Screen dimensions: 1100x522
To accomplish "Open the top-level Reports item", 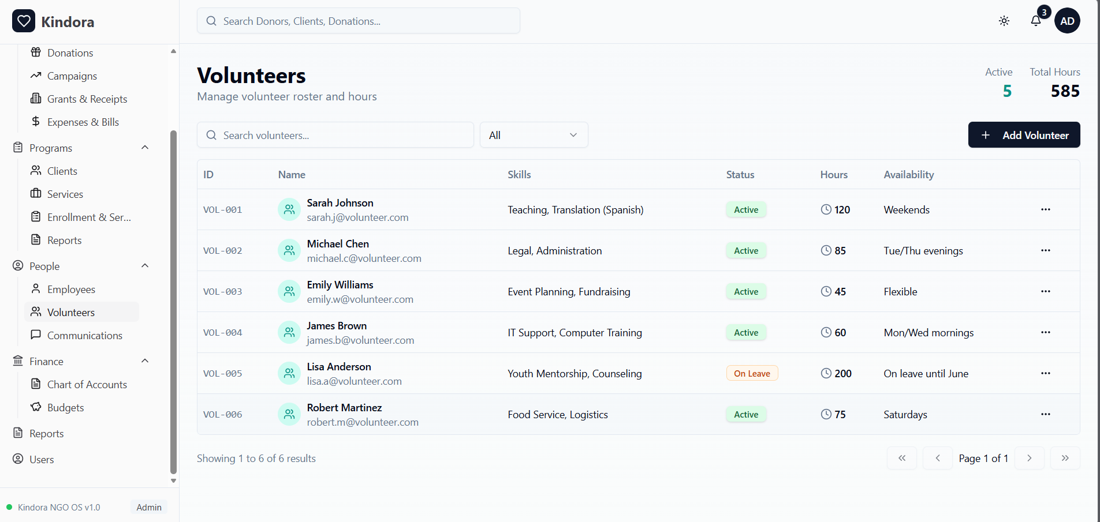I will tap(46, 434).
